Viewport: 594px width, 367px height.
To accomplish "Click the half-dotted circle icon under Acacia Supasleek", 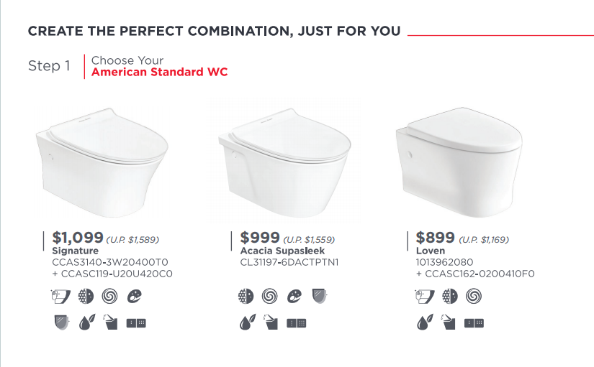I will (x=246, y=296).
